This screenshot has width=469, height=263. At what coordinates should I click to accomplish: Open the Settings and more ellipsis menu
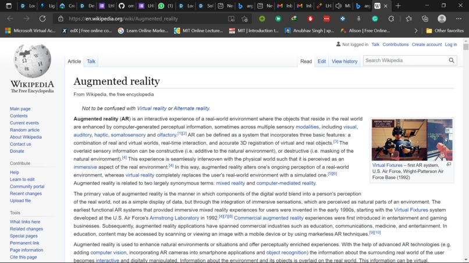coord(459,19)
